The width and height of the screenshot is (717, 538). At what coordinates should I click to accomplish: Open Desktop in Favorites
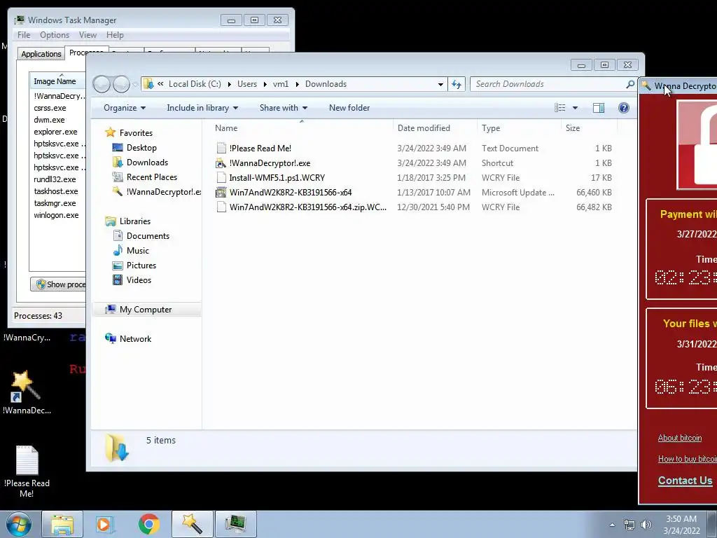(x=141, y=148)
